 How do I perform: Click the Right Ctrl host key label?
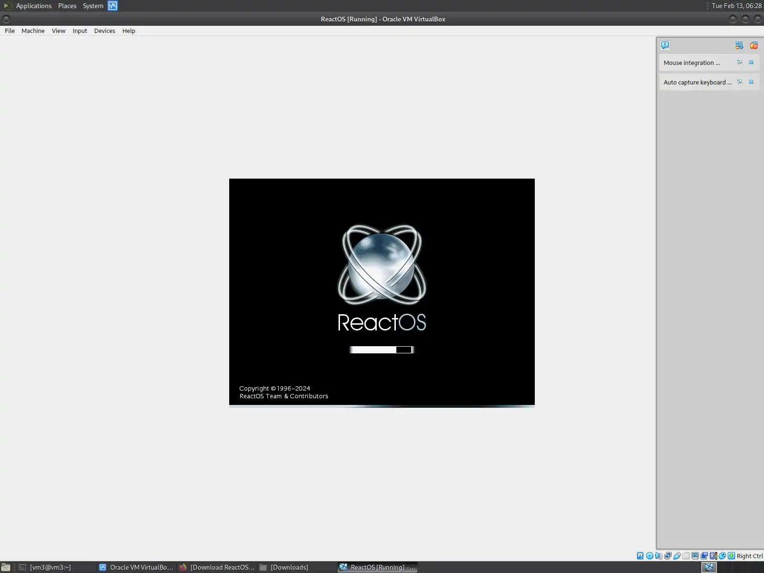pos(750,556)
